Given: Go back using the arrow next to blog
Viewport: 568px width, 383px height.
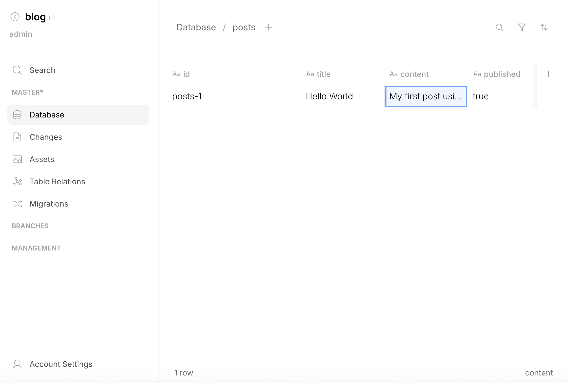Looking at the screenshot, I should pos(15,17).
